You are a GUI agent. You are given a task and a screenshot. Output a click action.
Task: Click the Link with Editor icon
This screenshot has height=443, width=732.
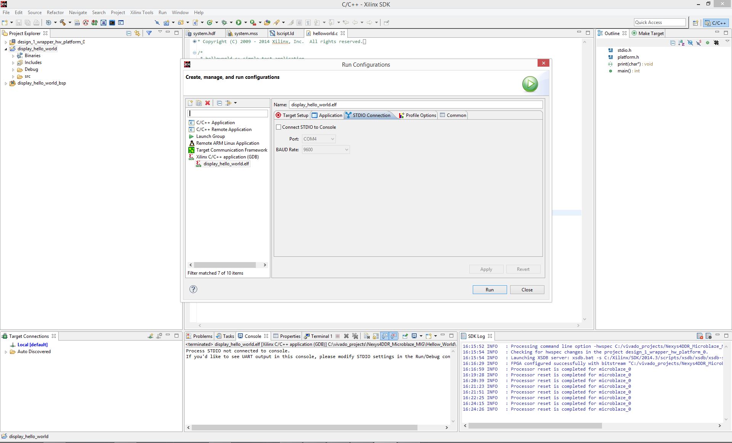(137, 33)
